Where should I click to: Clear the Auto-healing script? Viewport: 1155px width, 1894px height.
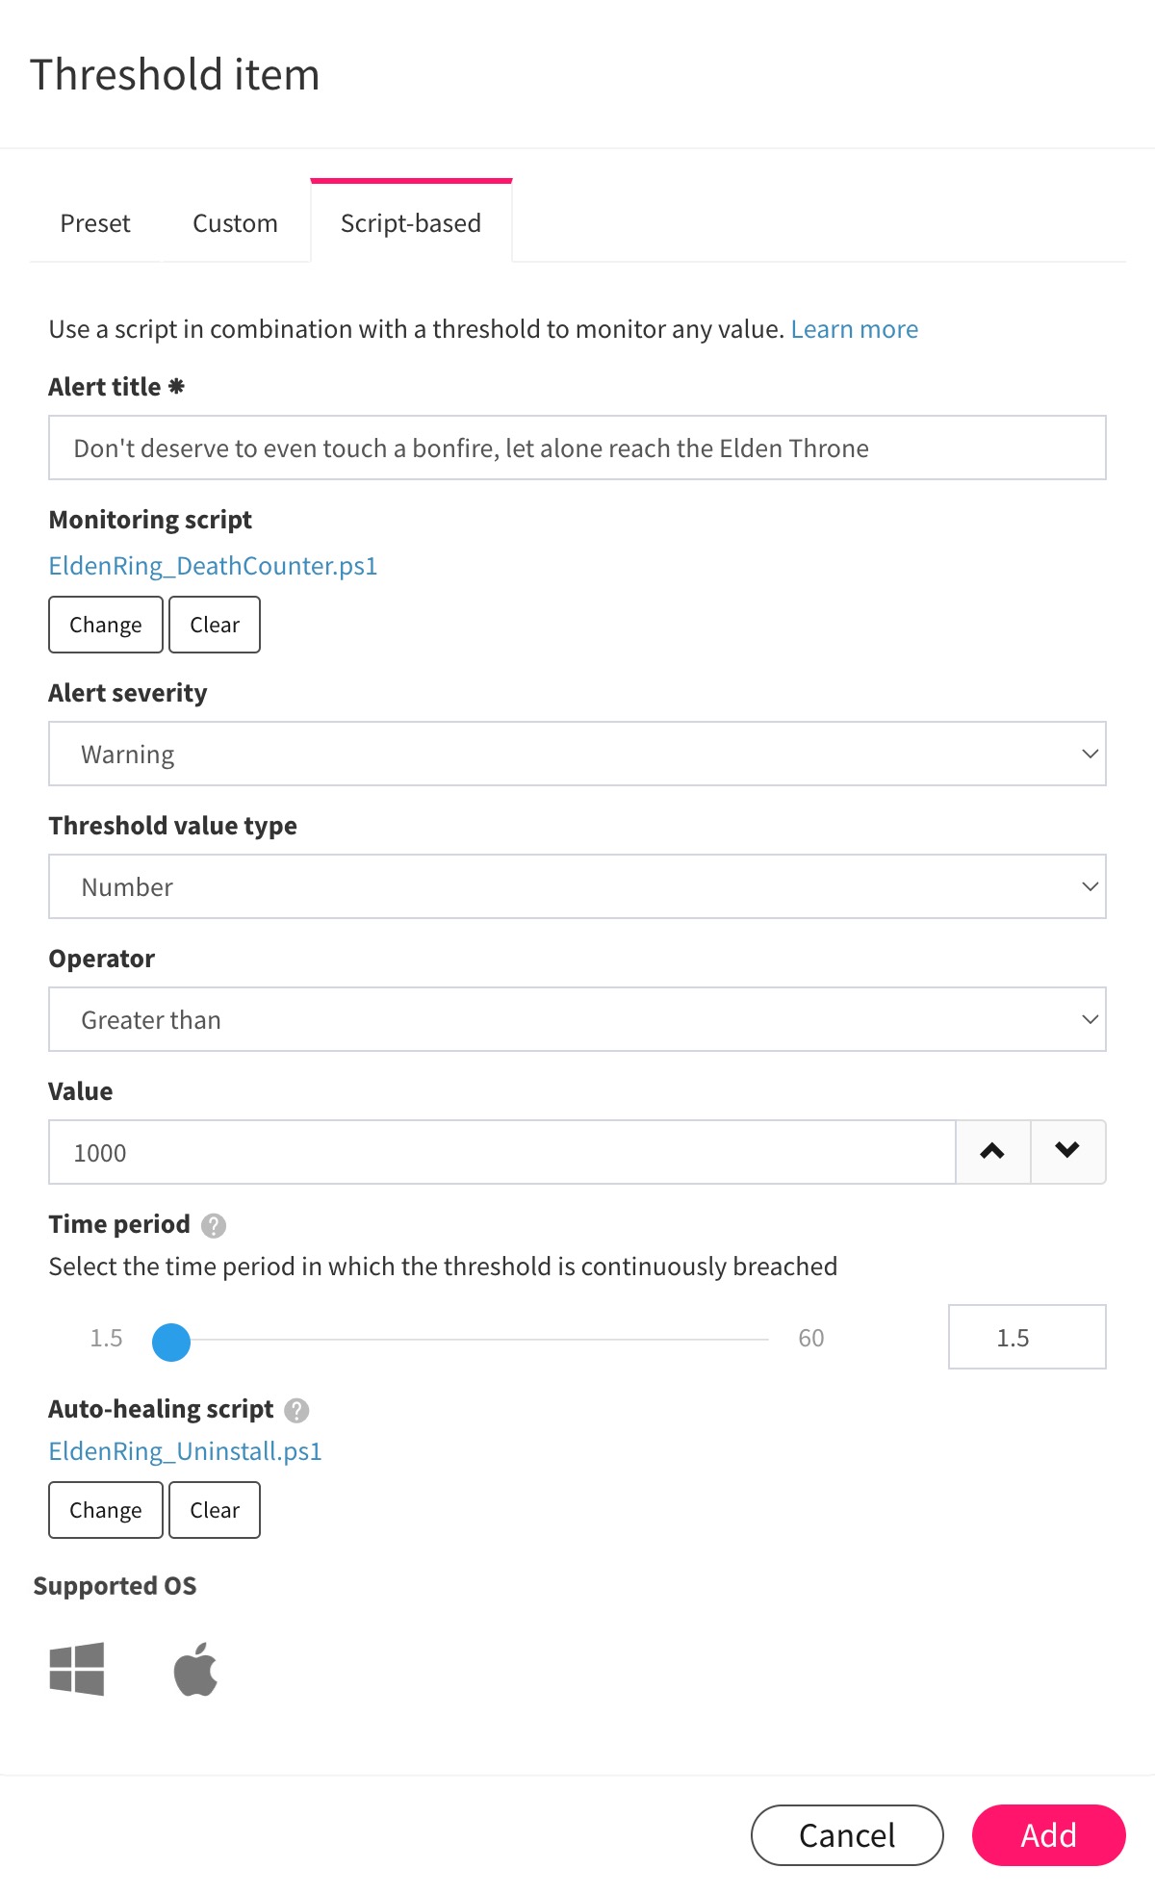(215, 1510)
